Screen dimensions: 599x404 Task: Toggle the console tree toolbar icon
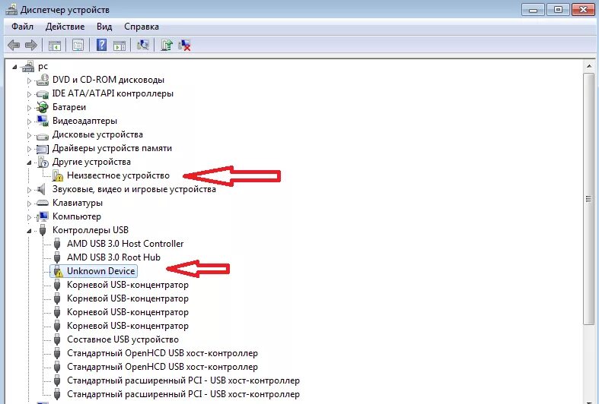[x=55, y=46]
